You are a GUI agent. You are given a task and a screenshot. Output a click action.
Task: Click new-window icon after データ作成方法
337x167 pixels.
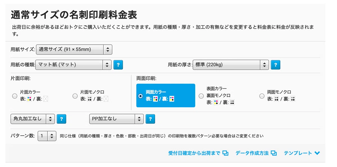(274, 153)
